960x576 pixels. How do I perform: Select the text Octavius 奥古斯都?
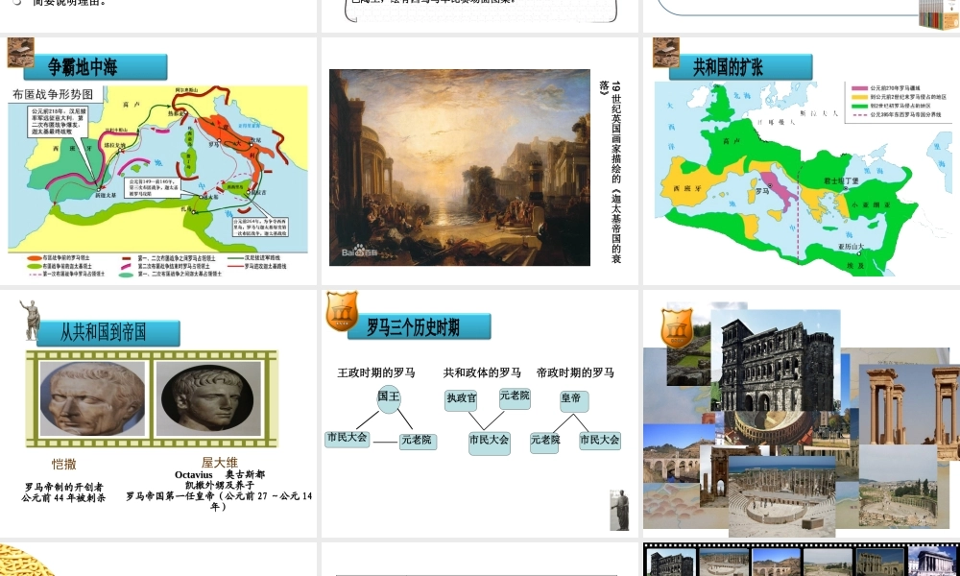(x=220, y=474)
